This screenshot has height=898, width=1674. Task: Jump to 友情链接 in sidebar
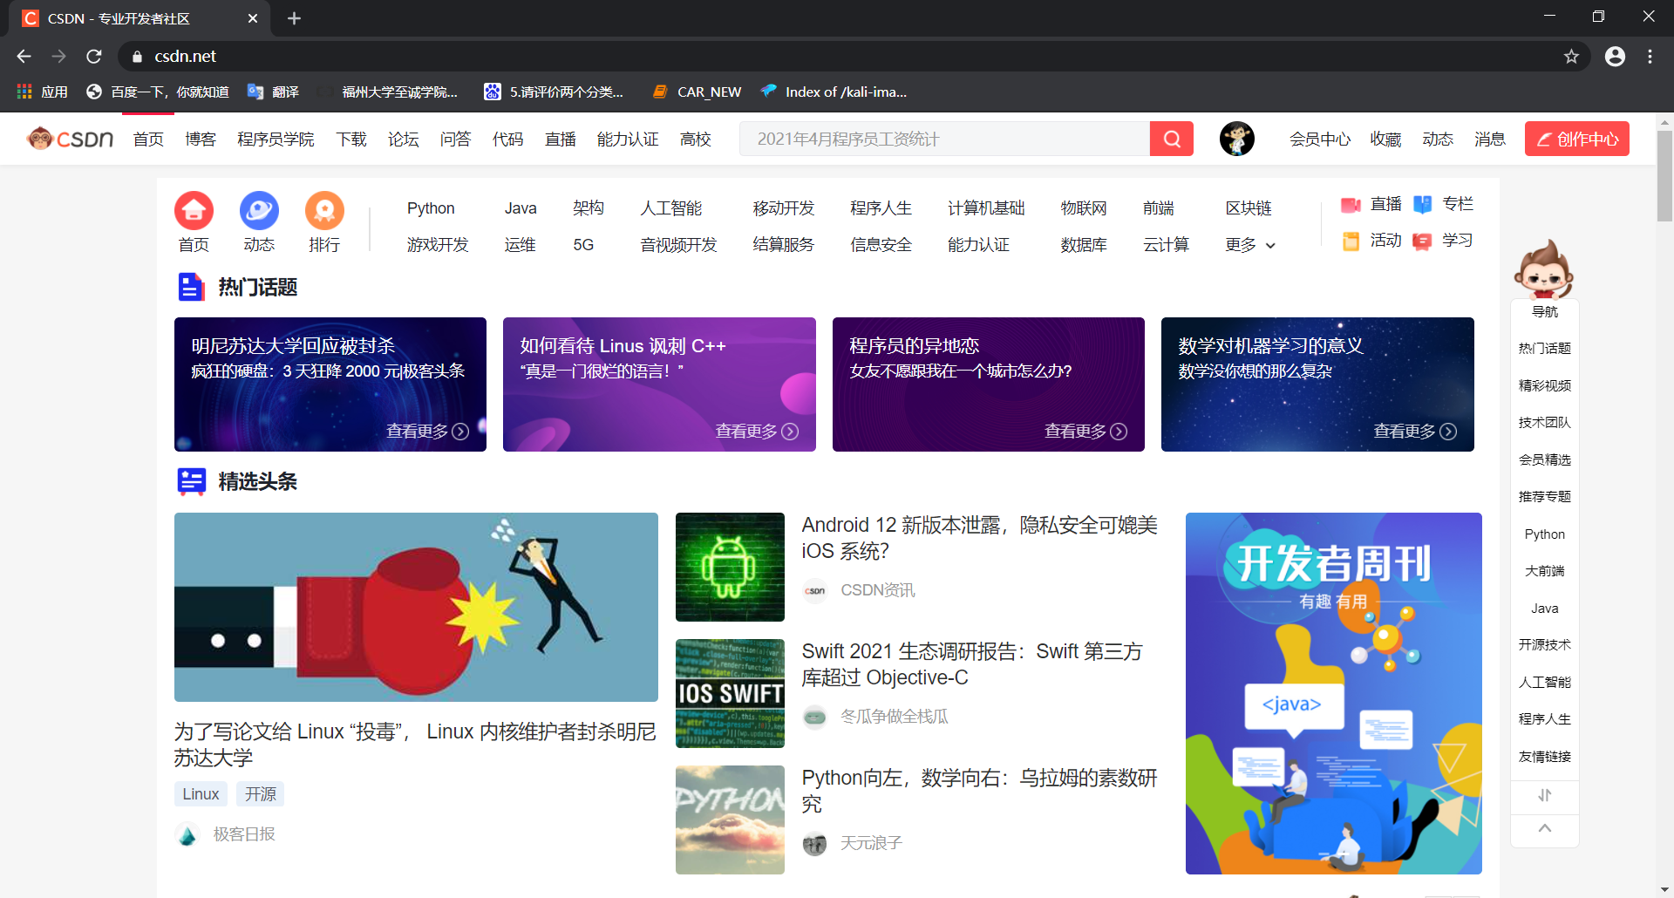click(x=1545, y=757)
